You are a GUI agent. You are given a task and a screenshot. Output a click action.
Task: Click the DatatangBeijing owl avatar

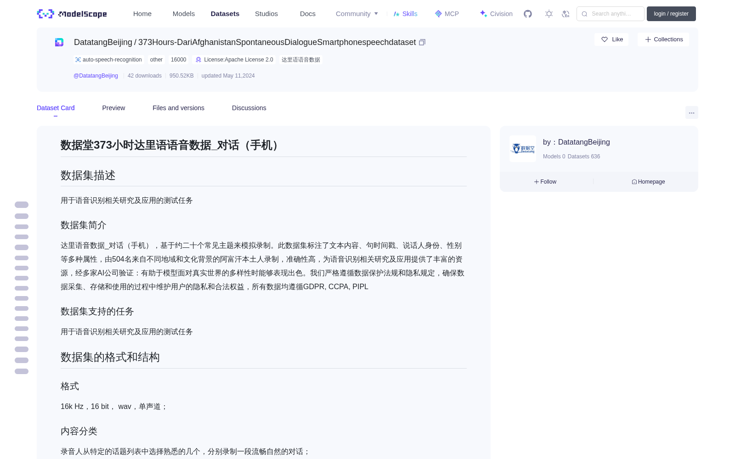coord(523,149)
